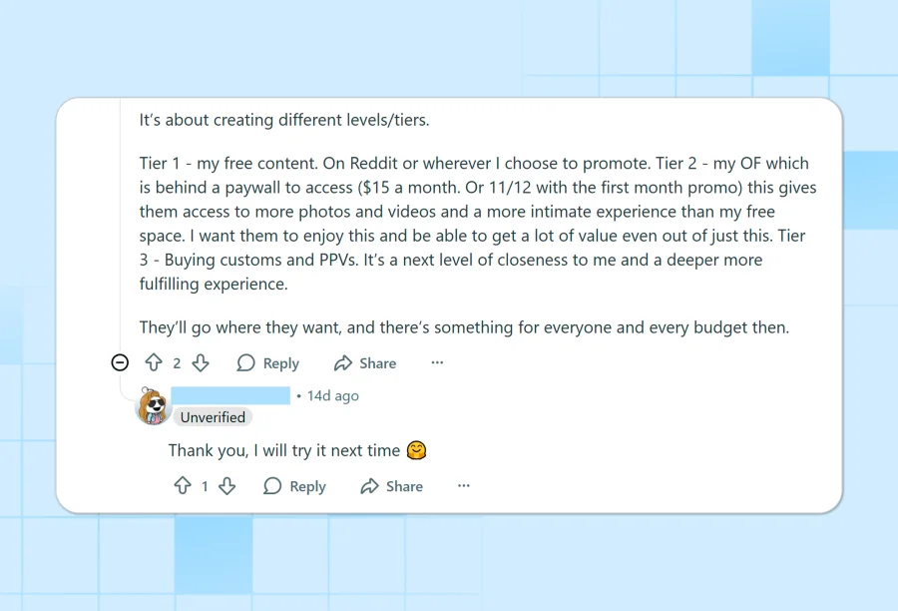Upvote the thank-you reply

click(x=183, y=486)
